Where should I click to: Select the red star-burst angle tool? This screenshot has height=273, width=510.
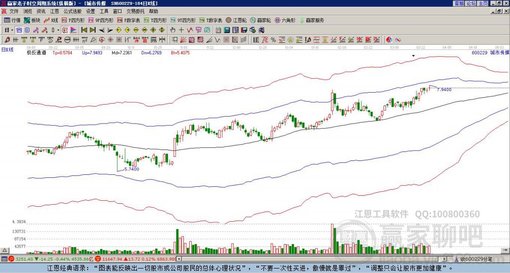pyautogui.click(x=111, y=40)
